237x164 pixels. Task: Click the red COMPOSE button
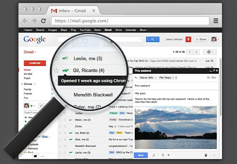tap(35, 63)
